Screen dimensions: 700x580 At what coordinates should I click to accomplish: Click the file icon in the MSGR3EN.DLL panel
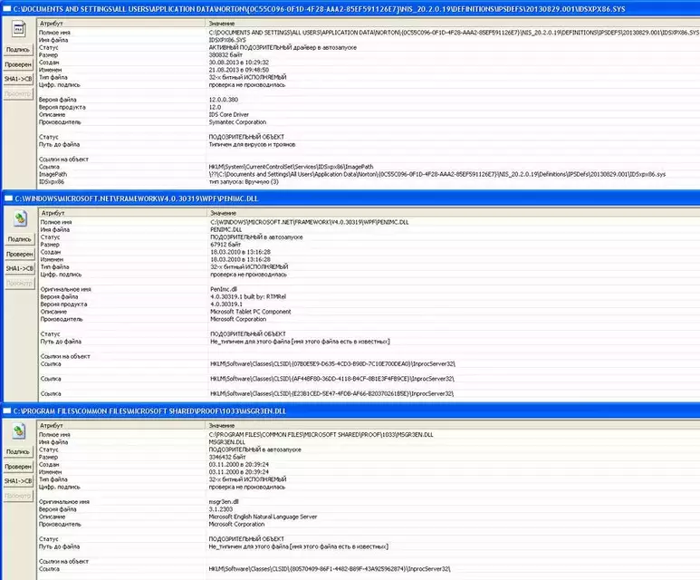(19, 431)
